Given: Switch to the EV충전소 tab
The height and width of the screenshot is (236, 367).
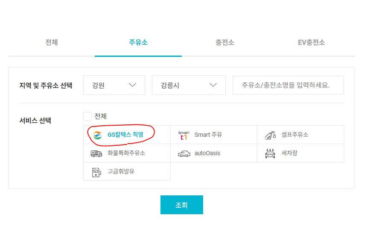Looking at the screenshot, I should [x=311, y=42].
